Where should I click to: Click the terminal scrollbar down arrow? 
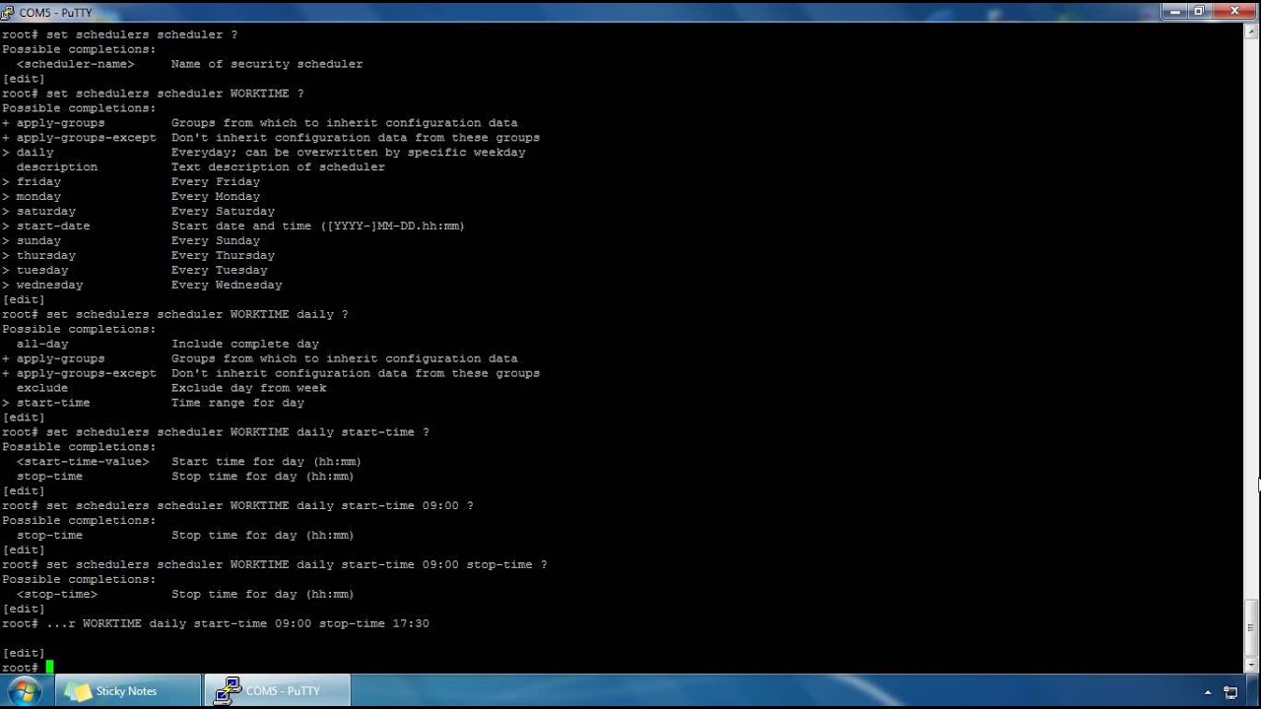1251,665
